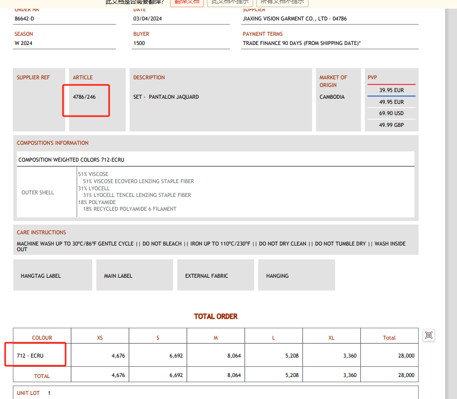Click the payment terms TRADE FINANCE 90 DAYS text

pyautogui.click(x=301, y=43)
